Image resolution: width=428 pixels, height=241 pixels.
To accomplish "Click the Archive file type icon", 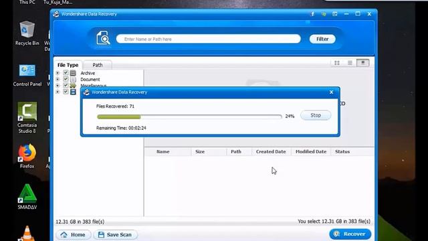I will [73, 73].
